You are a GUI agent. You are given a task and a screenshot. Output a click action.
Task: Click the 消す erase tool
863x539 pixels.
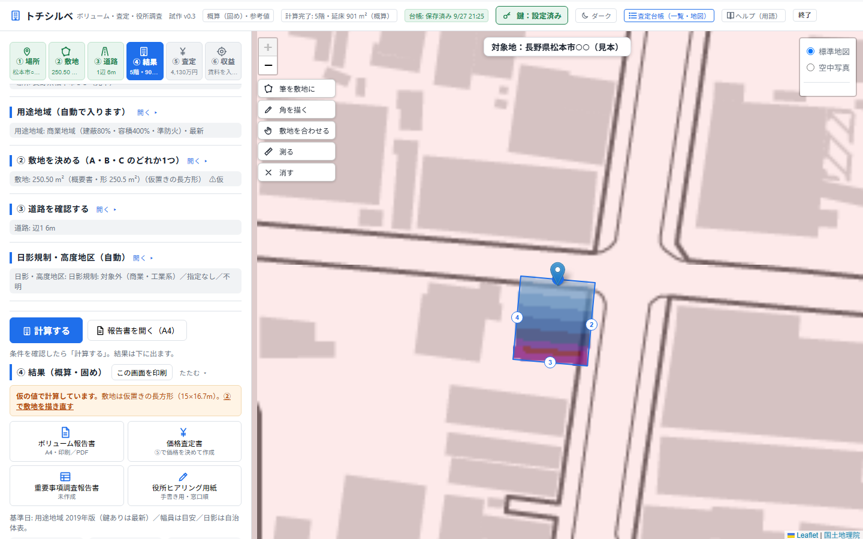[297, 172]
